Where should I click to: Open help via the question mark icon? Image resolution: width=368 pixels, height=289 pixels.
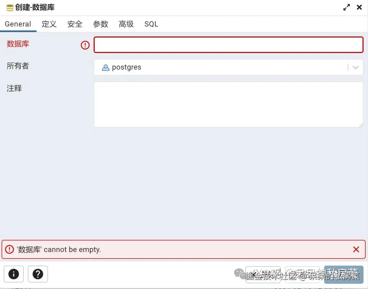click(38, 274)
